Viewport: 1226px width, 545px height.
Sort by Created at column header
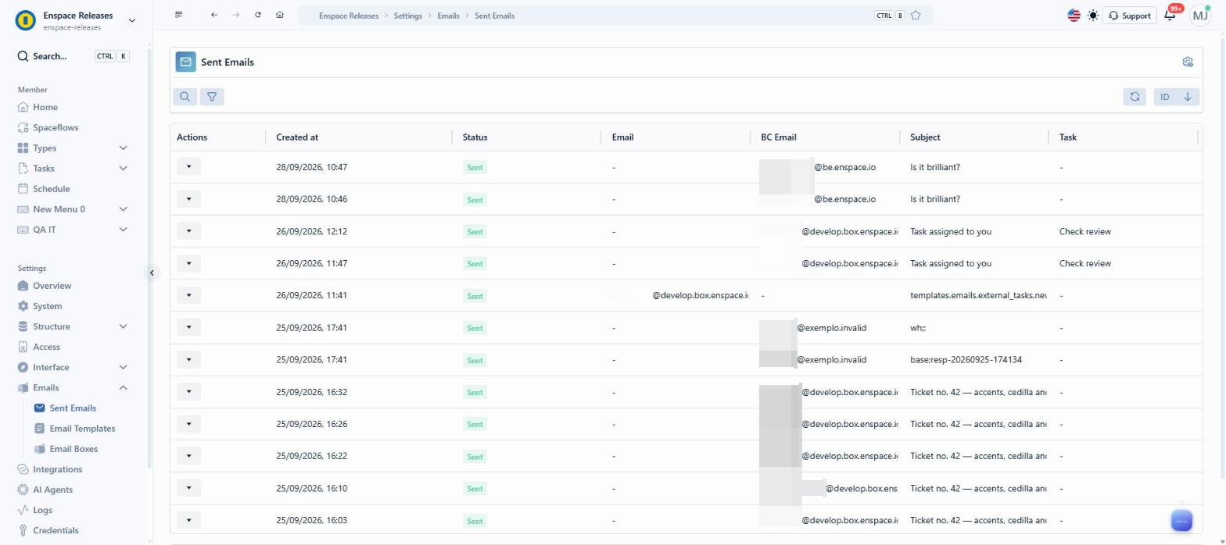click(297, 137)
